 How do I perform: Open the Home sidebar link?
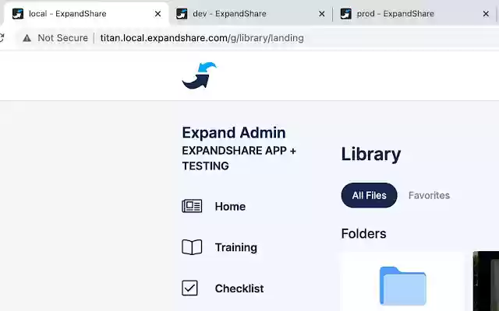click(x=230, y=206)
